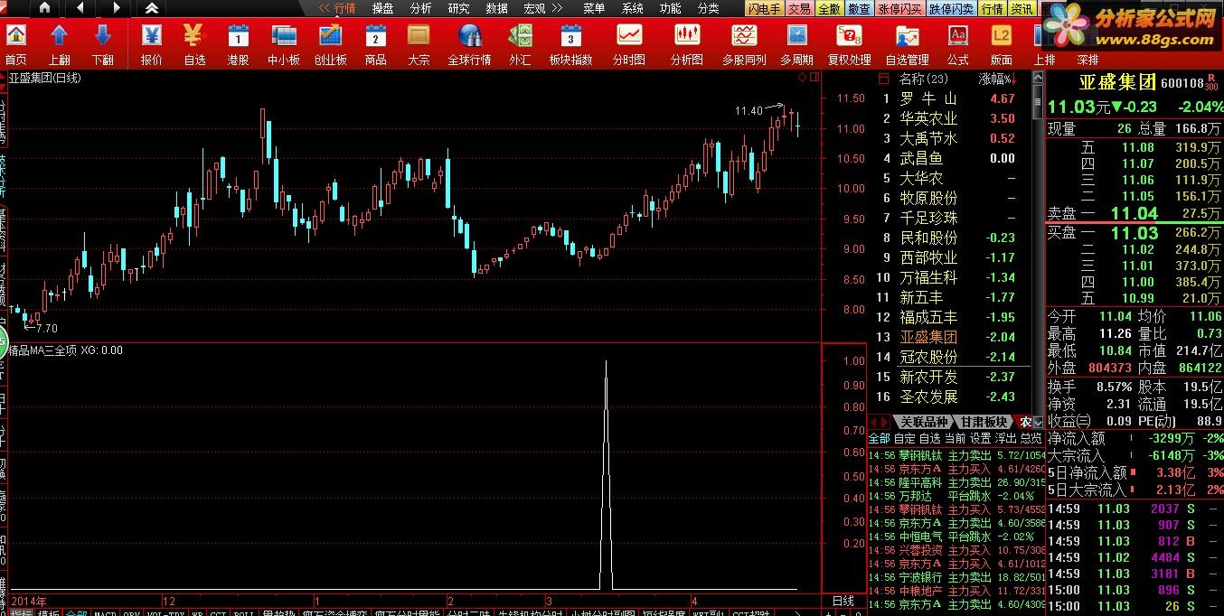Image resolution: width=1224 pixels, height=616 pixels.
Task: Click the 闪电手 quick trade button
Action: click(x=765, y=9)
